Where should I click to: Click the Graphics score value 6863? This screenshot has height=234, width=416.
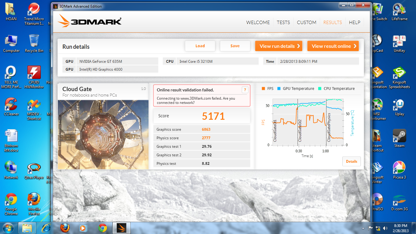(206, 129)
